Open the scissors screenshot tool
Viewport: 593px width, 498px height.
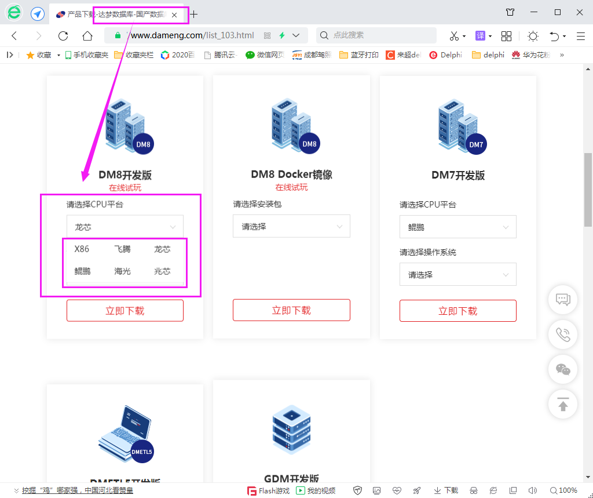[454, 36]
